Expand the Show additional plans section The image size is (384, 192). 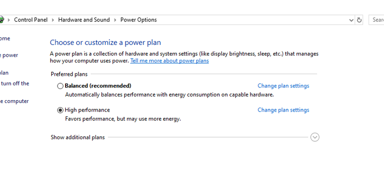click(315, 137)
